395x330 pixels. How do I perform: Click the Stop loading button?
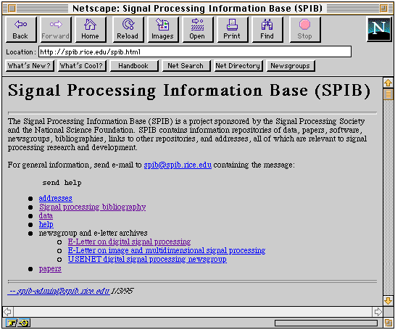point(305,30)
